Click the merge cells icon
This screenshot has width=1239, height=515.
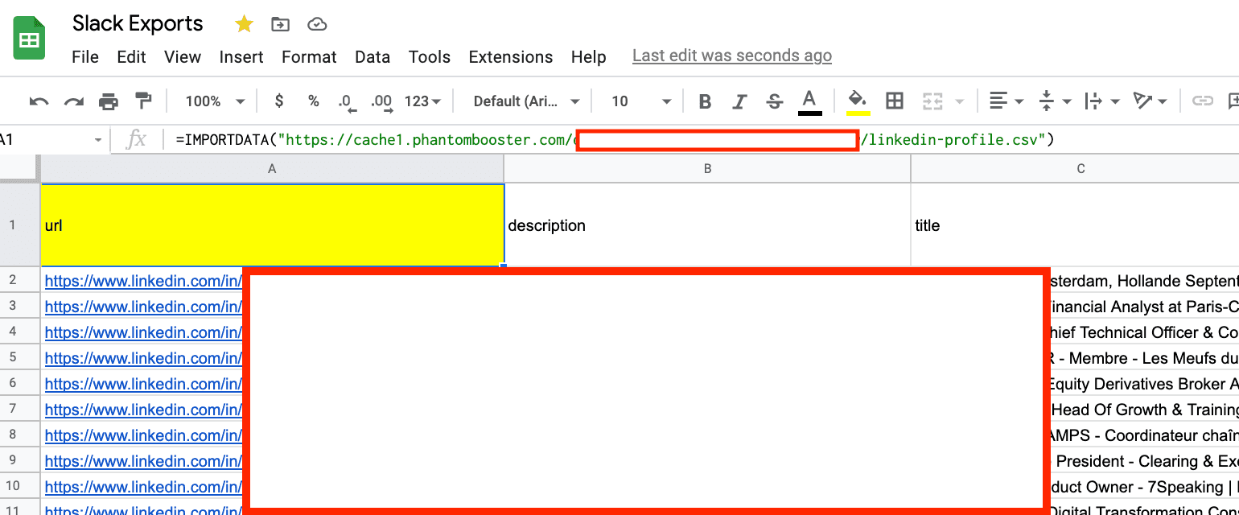[x=932, y=101]
